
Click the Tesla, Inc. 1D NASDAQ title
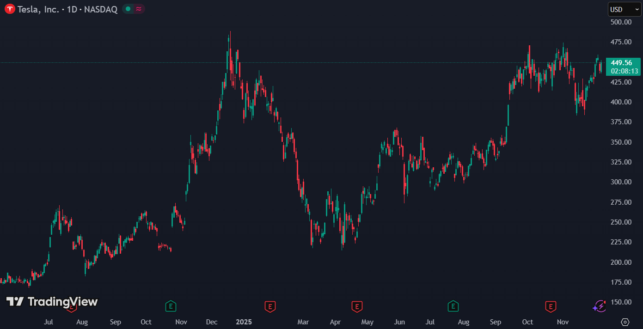67,9
